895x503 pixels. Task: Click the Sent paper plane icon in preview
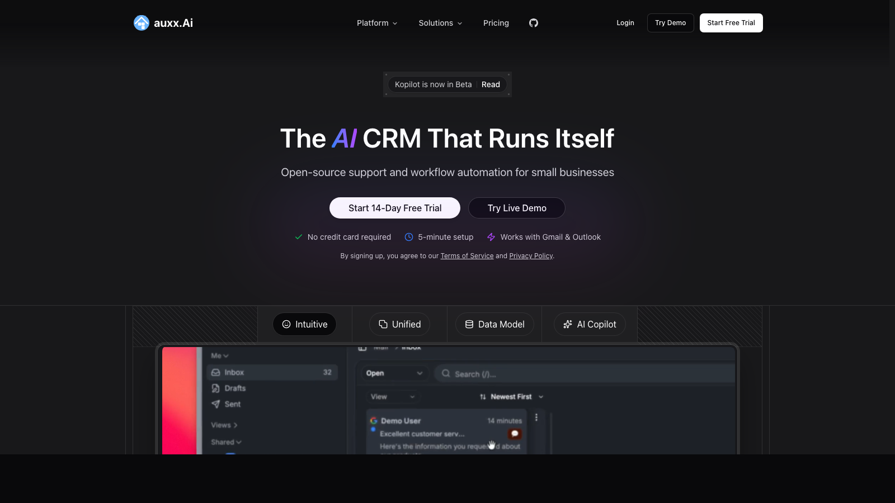216,404
